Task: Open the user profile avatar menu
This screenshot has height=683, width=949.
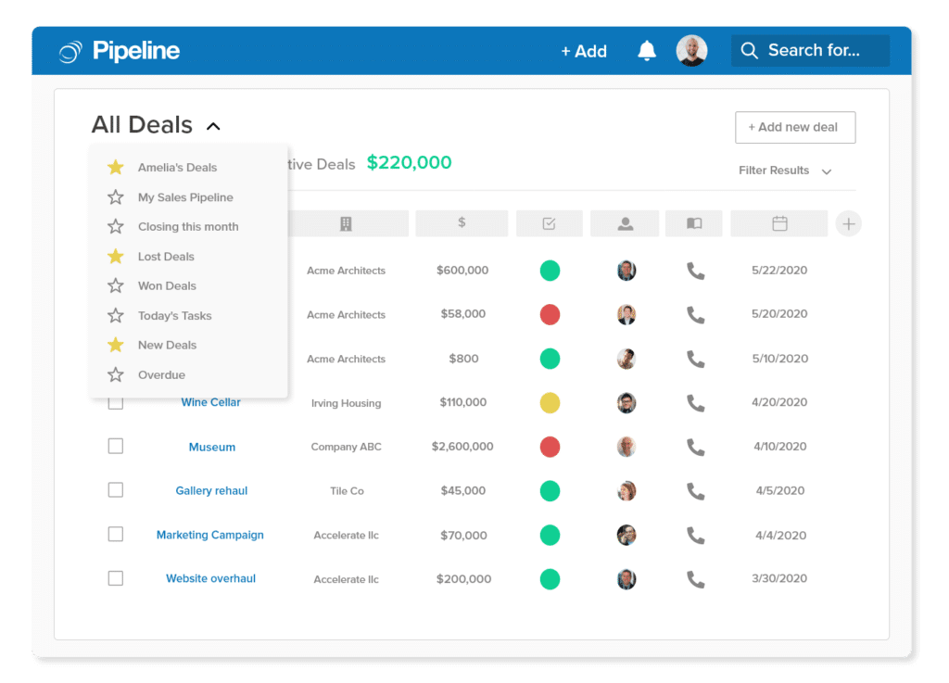Action: (691, 51)
